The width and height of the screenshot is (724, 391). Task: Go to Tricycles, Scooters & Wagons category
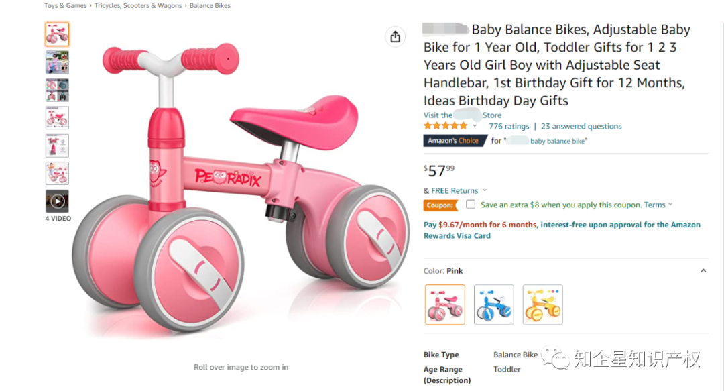tap(138, 5)
